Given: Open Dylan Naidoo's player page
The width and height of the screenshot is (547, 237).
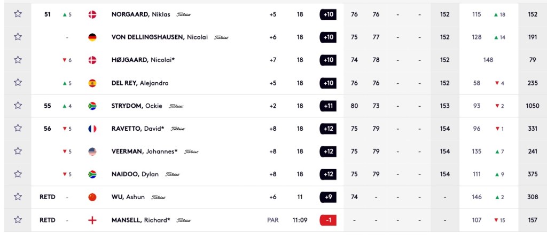Looking at the screenshot, I should (x=136, y=174).
